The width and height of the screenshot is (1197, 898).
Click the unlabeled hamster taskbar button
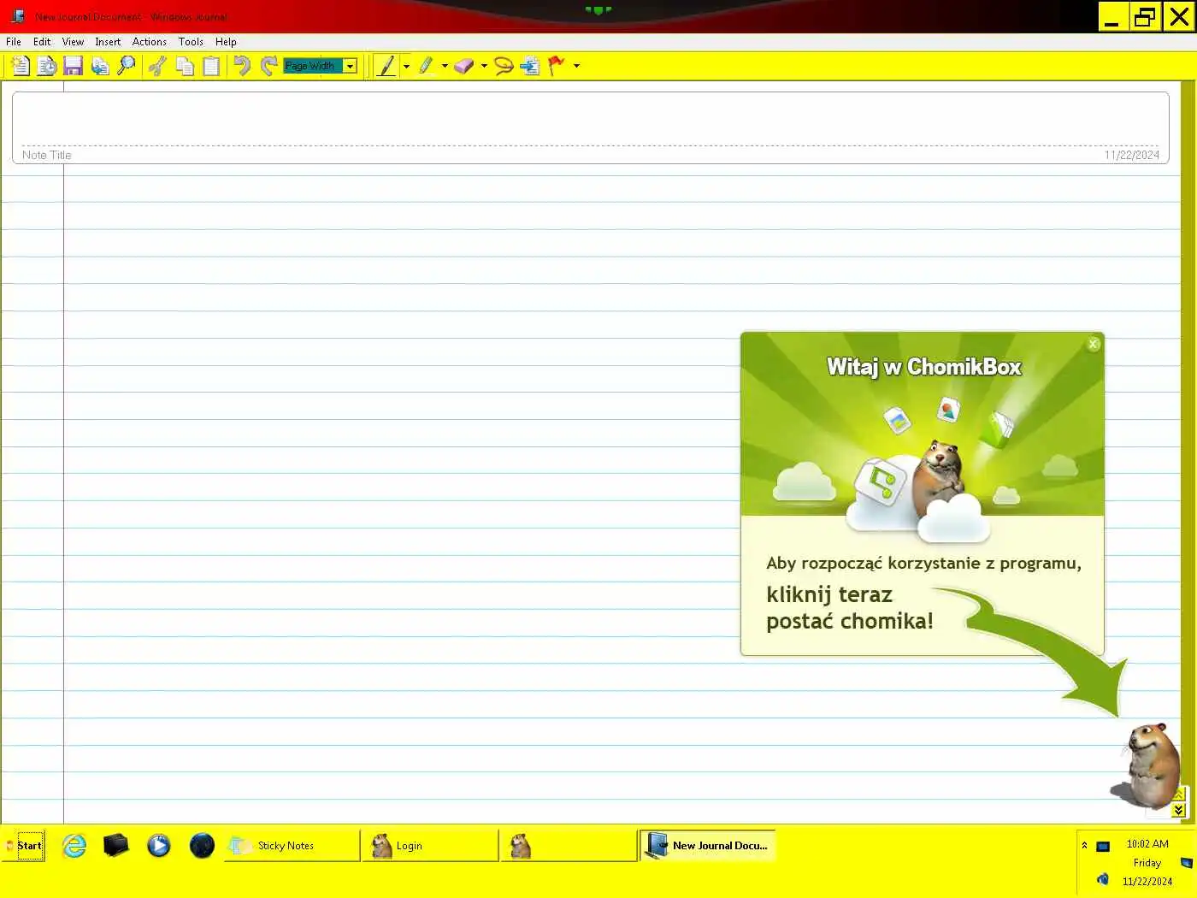[x=569, y=846]
